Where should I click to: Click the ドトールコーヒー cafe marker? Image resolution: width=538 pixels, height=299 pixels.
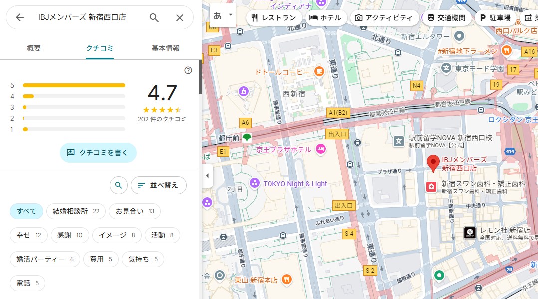(319, 72)
